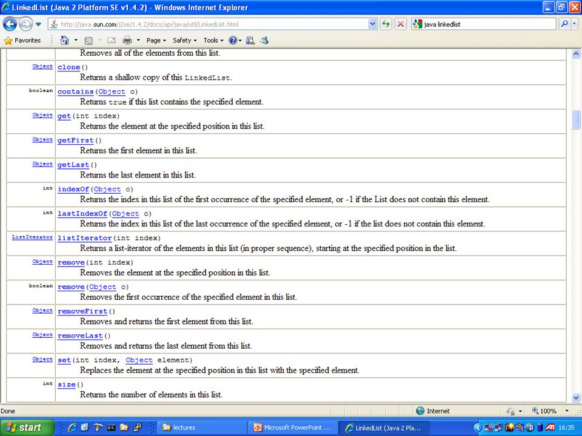This screenshot has width=582, height=436.
Task: Click Object parameter link in set method
Action: [x=139, y=360]
